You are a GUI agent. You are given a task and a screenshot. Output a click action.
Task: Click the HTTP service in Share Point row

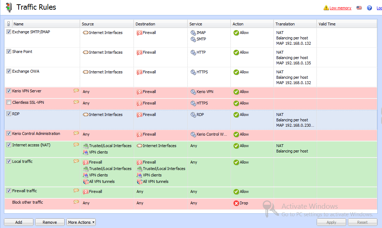coord(201,52)
